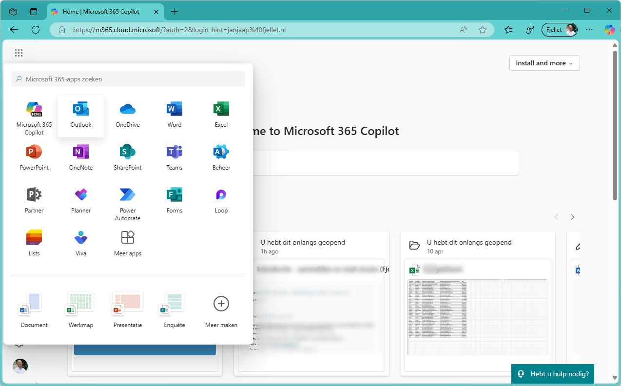The height and width of the screenshot is (386, 621).
Task: Create a new Word Document
Action: [34, 310]
